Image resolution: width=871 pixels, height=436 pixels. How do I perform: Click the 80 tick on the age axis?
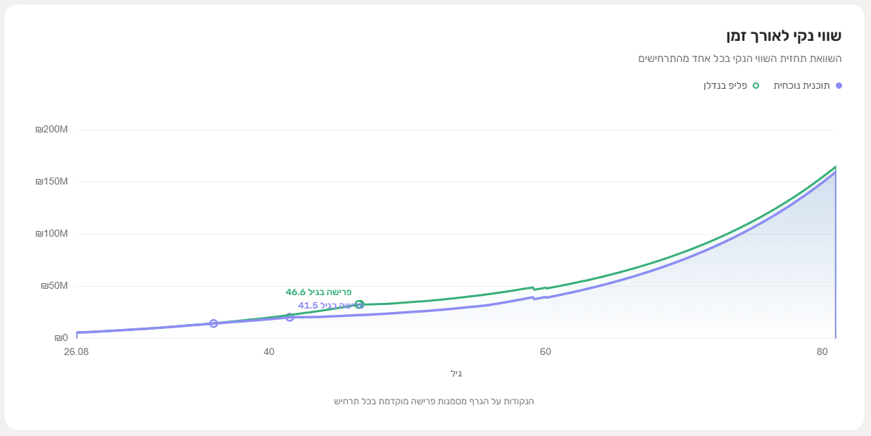(x=822, y=351)
